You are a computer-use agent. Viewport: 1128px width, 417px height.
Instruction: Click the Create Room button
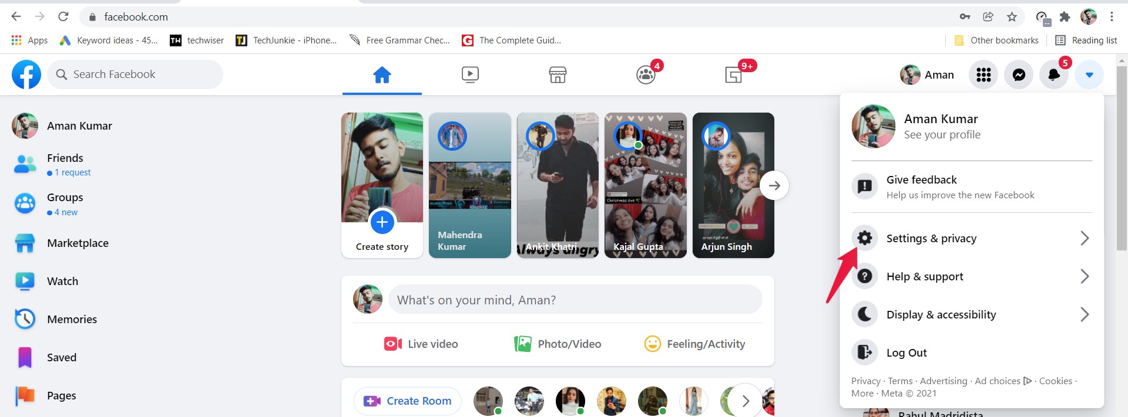click(x=407, y=401)
